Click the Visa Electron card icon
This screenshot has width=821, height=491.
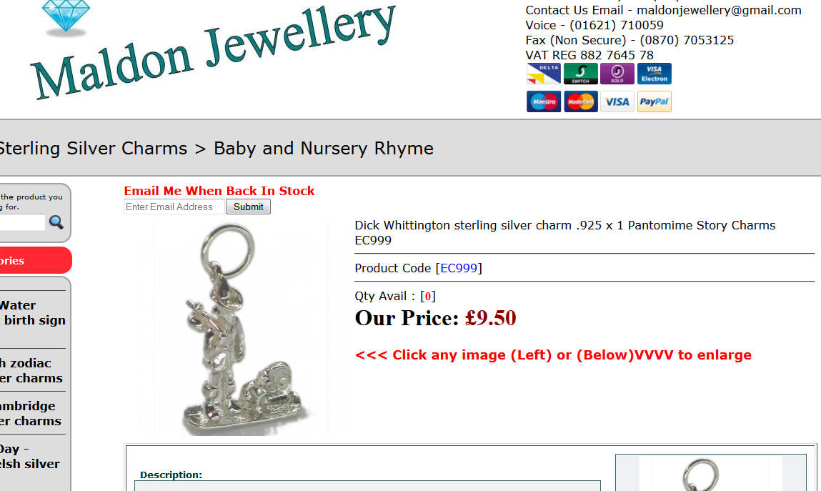point(655,74)
